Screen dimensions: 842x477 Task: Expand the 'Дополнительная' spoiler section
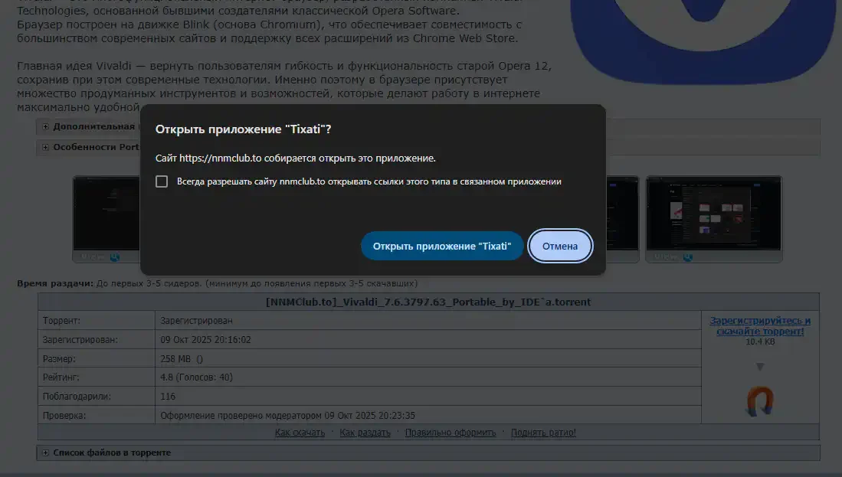(46, 126)
